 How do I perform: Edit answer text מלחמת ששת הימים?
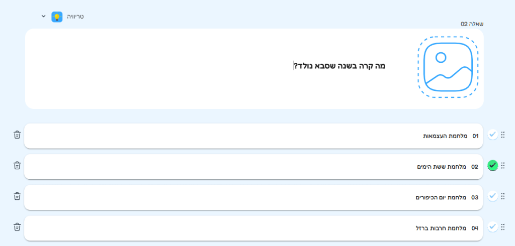(442, 167)
